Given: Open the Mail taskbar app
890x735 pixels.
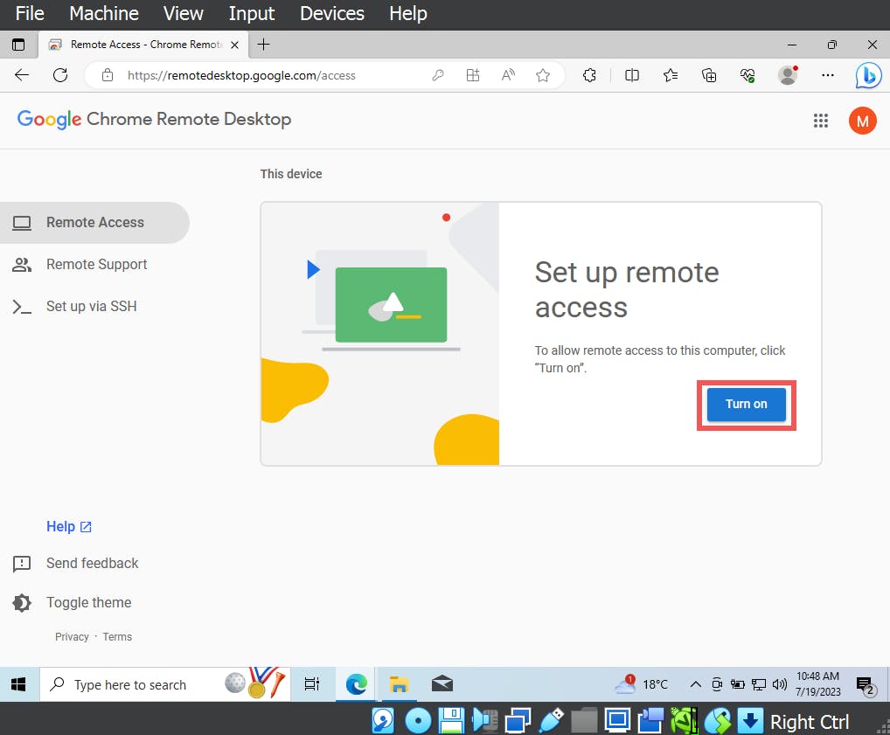Looking at the screenshot, I should click(442, 684).
